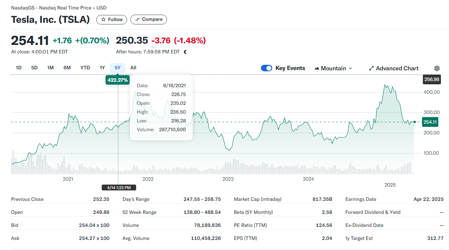Click Day's Range value 247.55 - 258.75
Viewport: 449px width, 250px height.
tap(202, 199)
